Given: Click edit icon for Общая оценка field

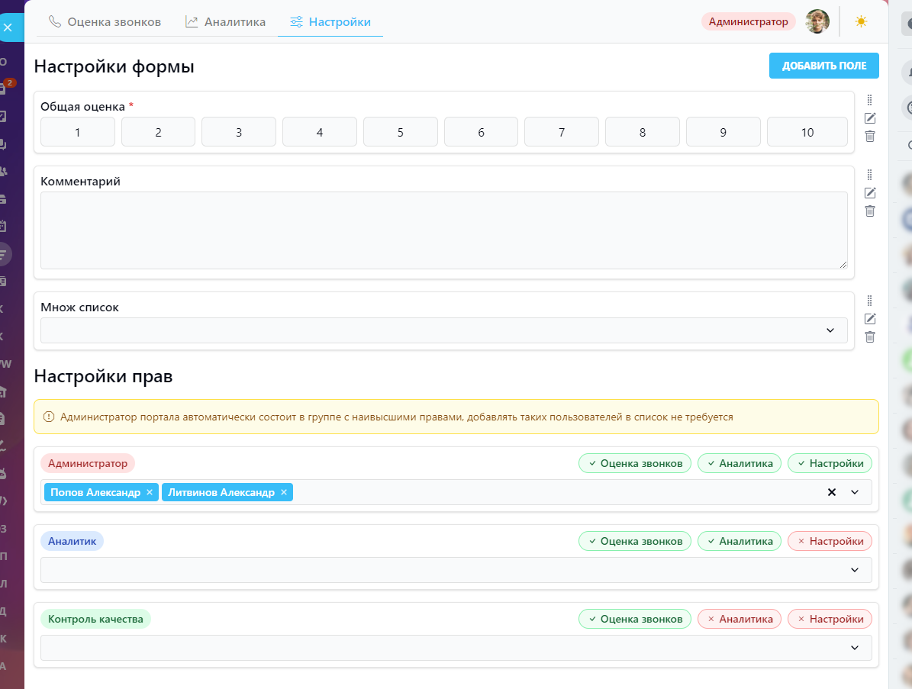Looking at the screenshot, I should pyautogui.click(x=869, y=118).
